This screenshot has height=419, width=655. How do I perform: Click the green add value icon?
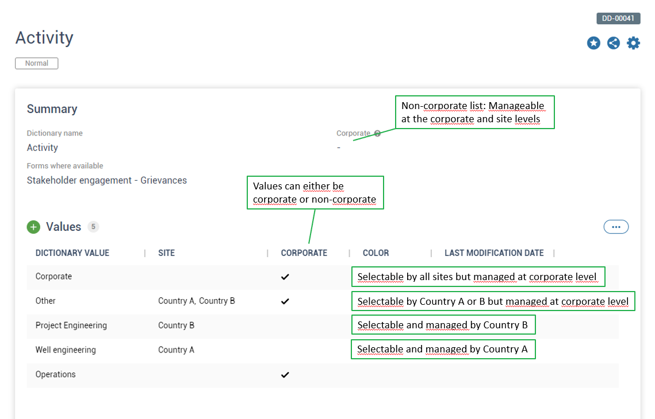pyautogui.click(x=33, y=227)
